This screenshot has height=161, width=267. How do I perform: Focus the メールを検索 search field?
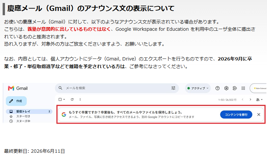coord(117,88)
